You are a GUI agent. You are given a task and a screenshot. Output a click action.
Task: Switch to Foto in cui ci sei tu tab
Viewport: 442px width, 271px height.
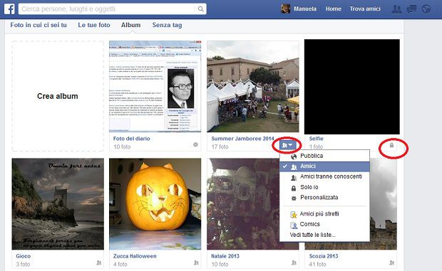(x=38, y=25)
